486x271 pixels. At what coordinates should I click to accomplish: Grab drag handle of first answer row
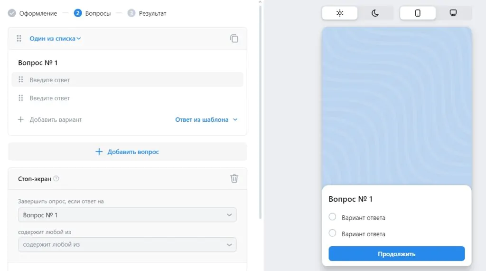click(21, 80)
